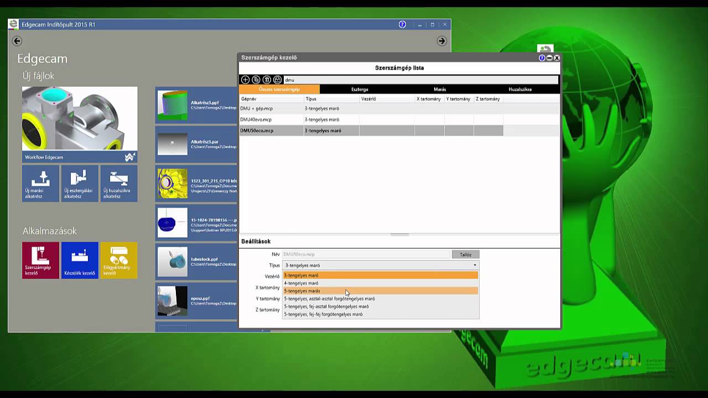This screenshot has height=398, width=708.
Task: Create Új esztergálási alkatrész
Action: (x=80, y=184)
